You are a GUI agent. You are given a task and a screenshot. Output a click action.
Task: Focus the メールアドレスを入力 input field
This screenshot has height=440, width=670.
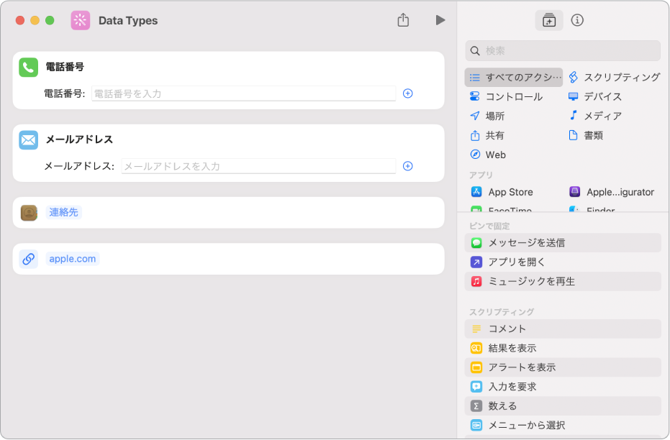[x=258, y=166]
